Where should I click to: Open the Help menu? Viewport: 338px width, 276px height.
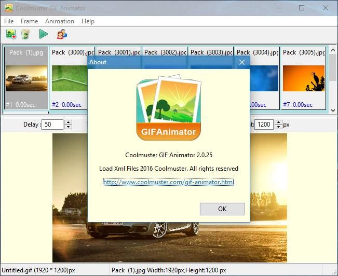[88, 21]
